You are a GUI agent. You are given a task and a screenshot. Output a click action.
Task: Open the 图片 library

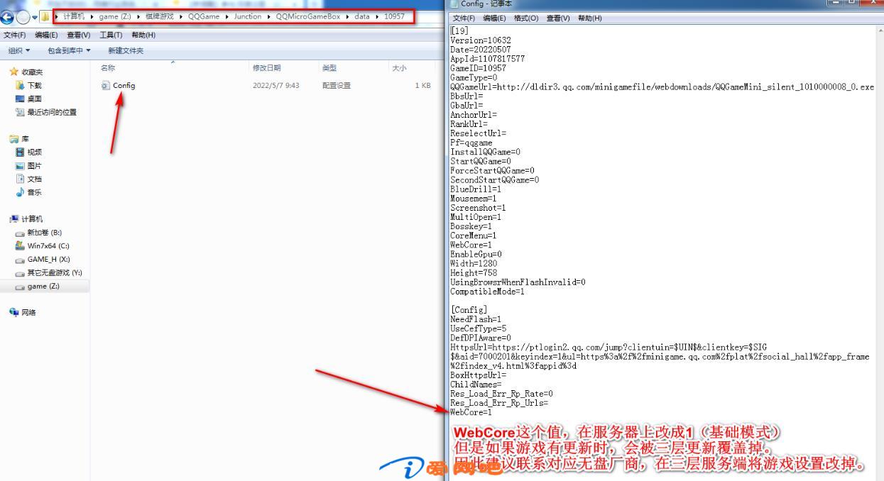(28, 165)
